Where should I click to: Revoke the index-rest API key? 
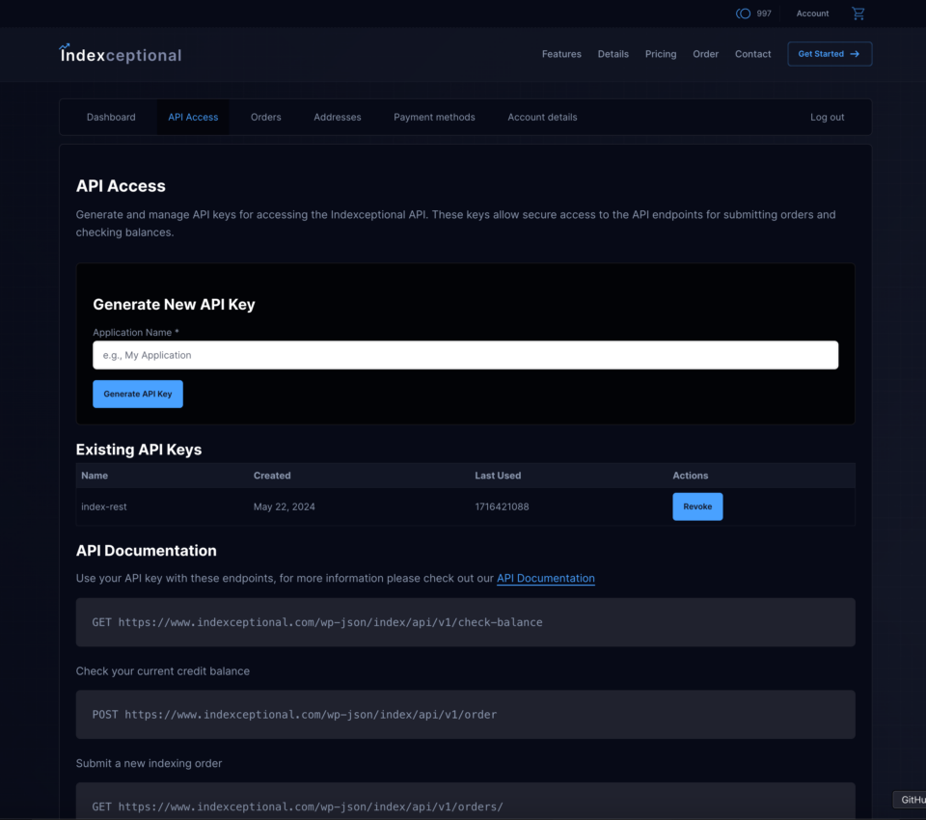(x=697, y=506)
